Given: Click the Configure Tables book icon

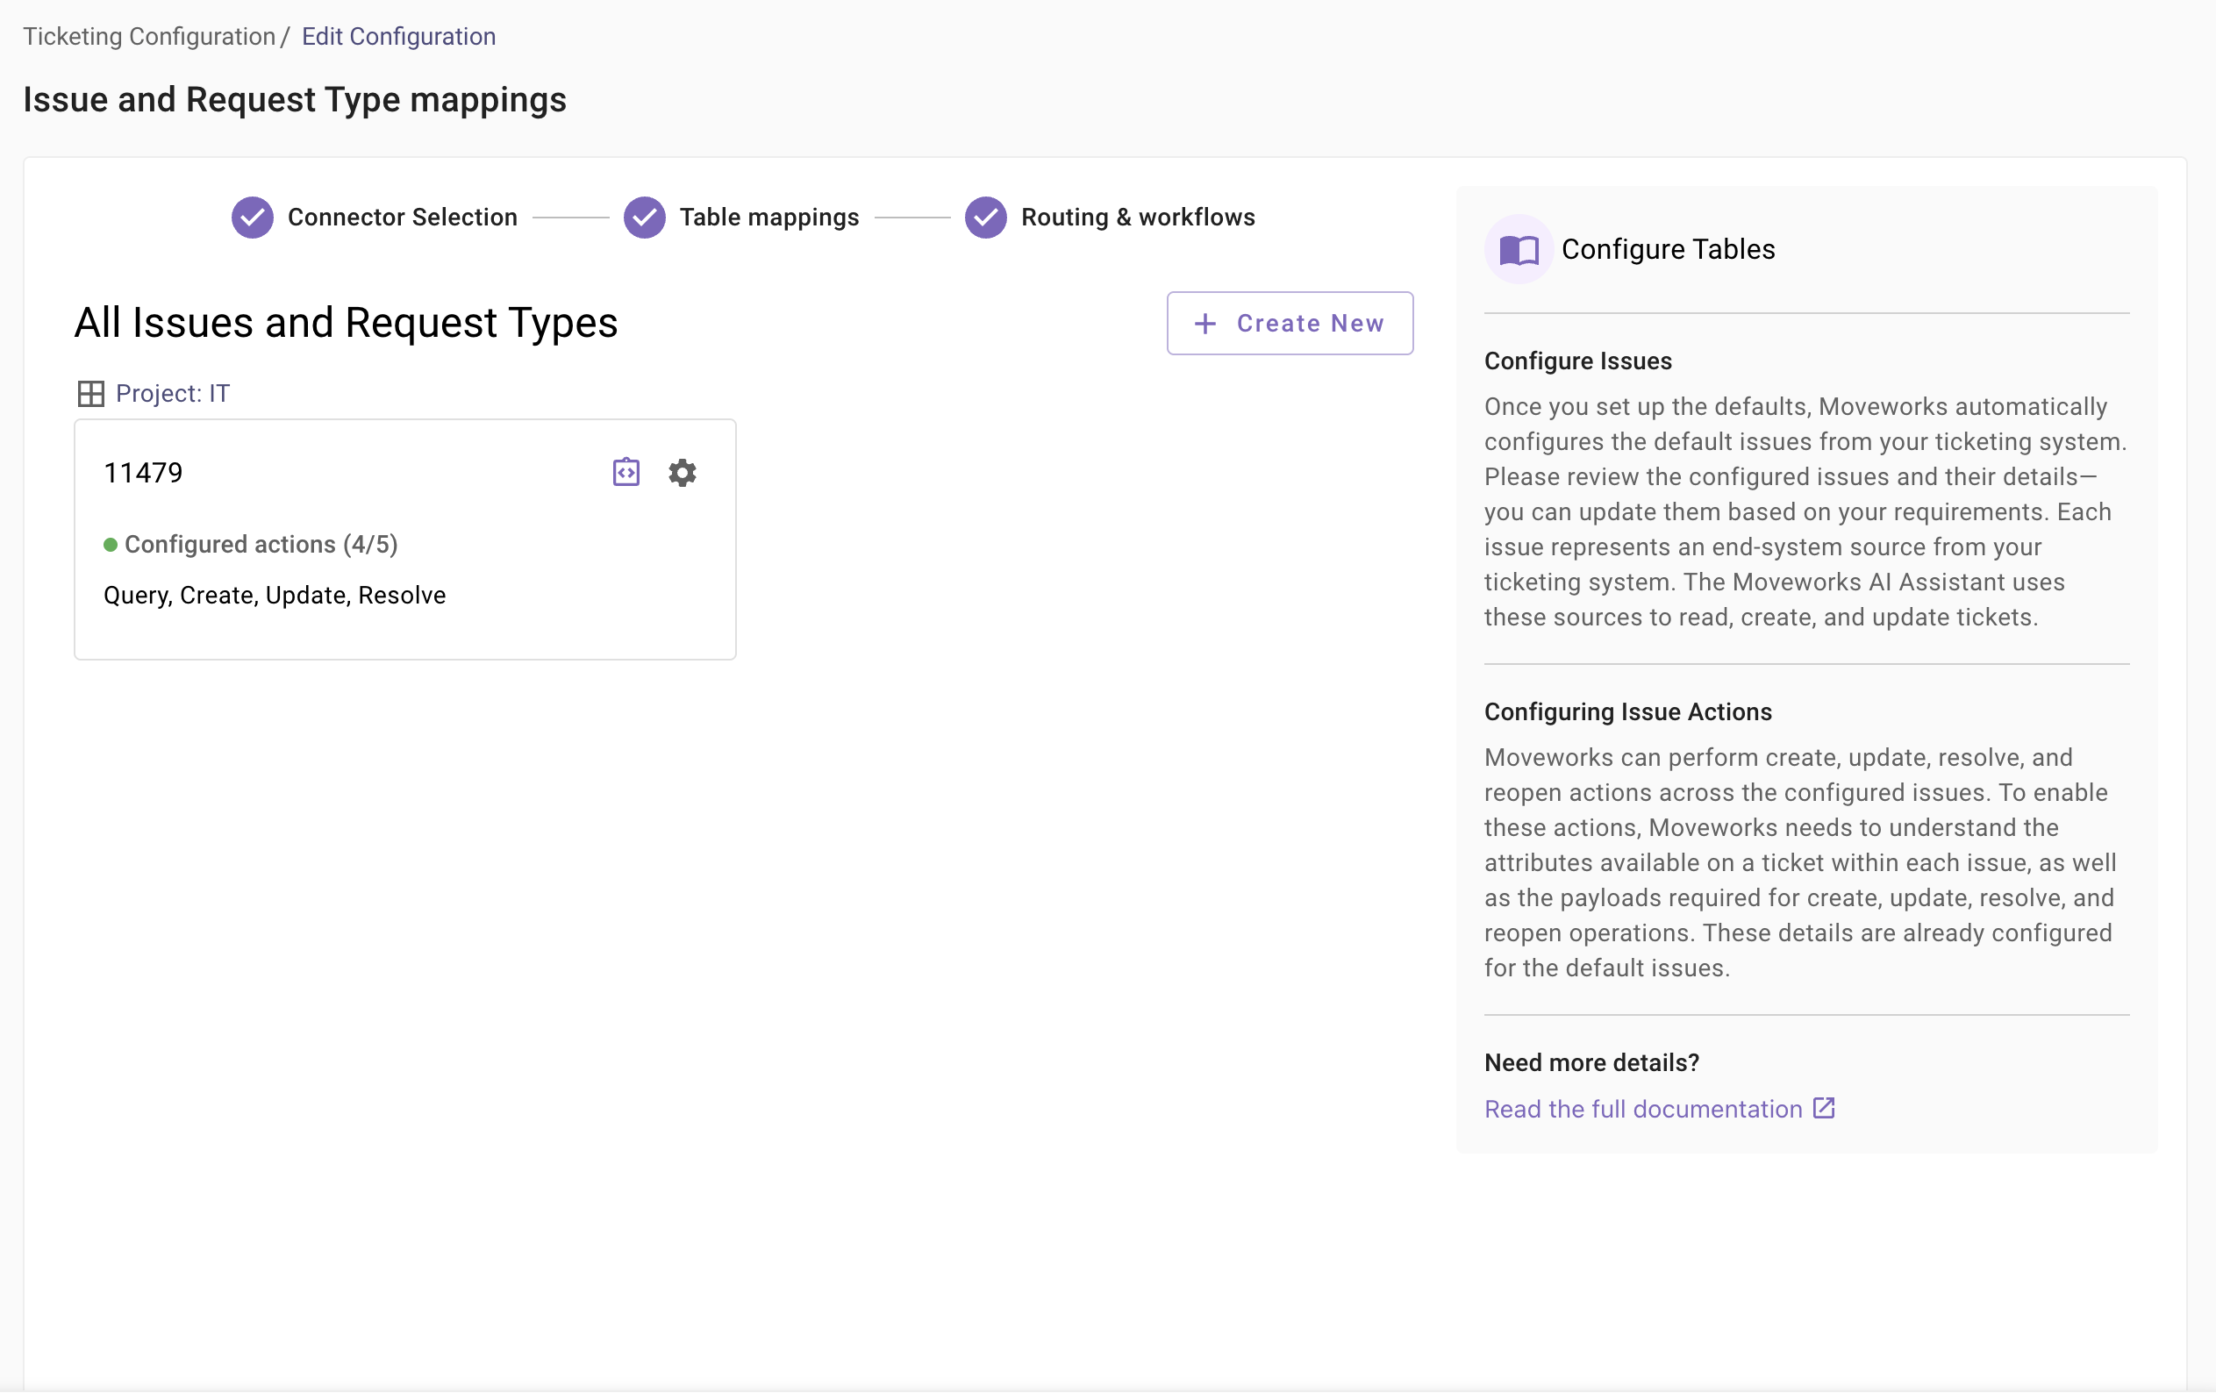Looking at the screenshot, I should click(1519, 249).
